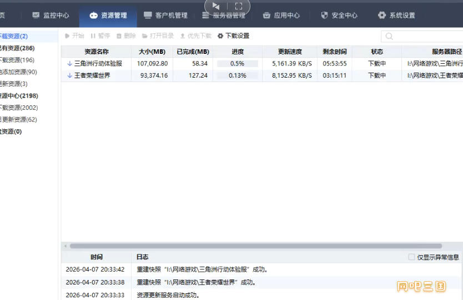Click the 开始 start button

click(74, 36)
